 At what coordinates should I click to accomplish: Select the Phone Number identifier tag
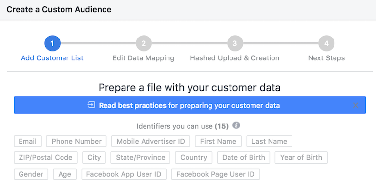77,141
